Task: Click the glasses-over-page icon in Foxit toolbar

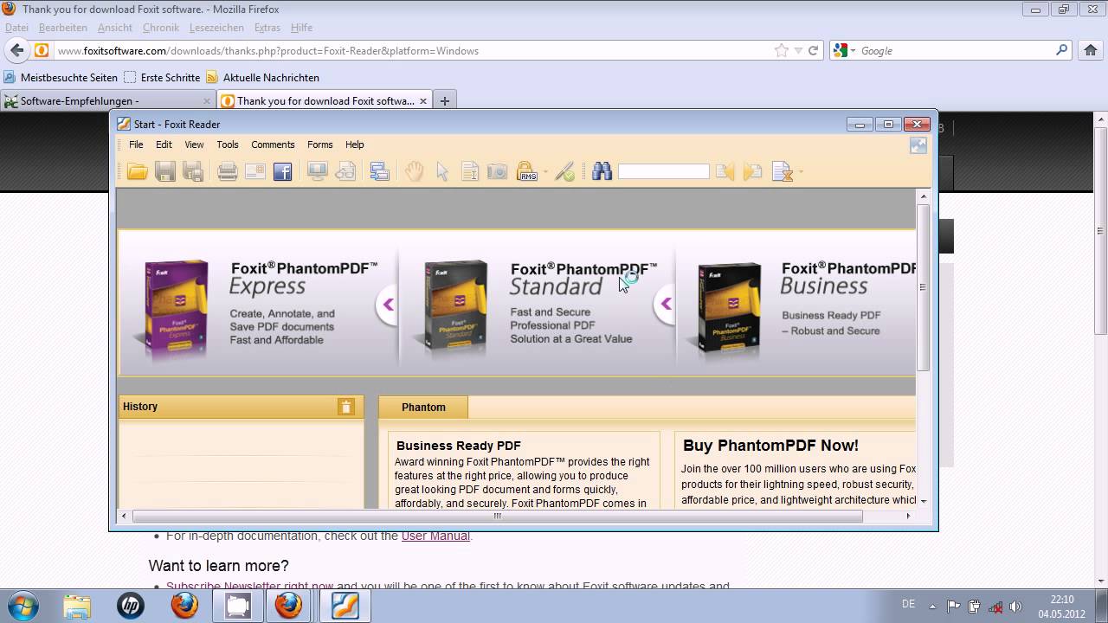Action: point(345,171)
